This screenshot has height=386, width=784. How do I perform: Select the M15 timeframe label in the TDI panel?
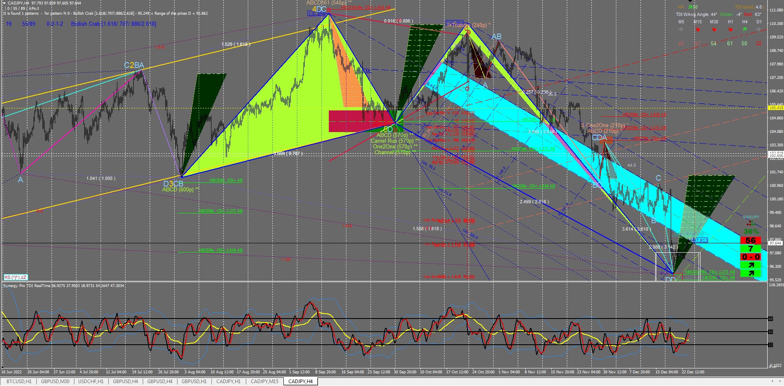click(697, 22)
